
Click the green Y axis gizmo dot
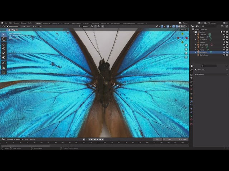(182, 34)
